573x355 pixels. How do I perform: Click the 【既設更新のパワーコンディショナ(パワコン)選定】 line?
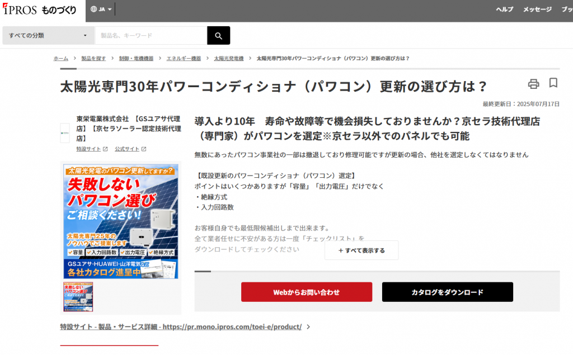[x=276, y=176]
